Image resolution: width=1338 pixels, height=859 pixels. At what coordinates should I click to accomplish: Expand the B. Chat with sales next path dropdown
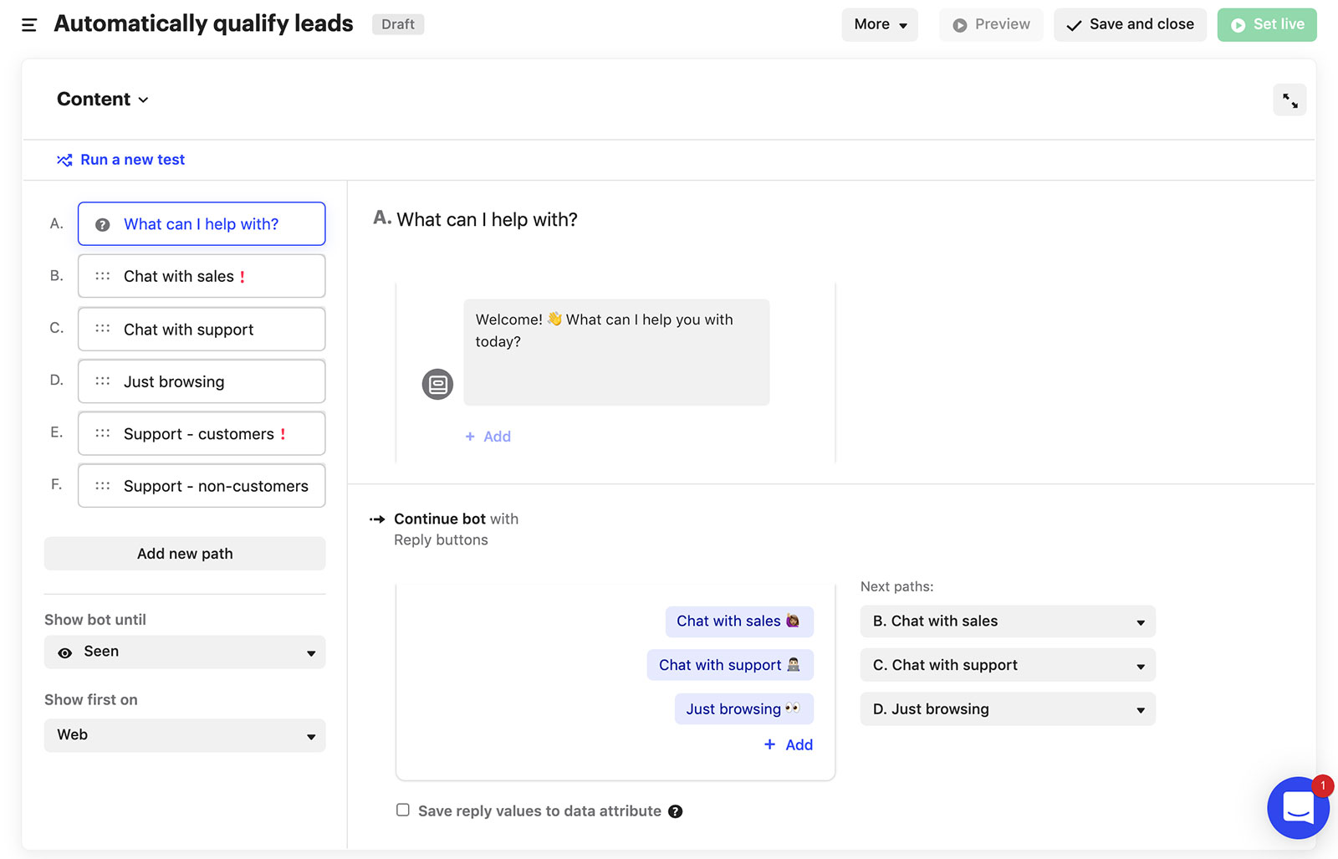pyautogui.click(x=1007, y=621)
